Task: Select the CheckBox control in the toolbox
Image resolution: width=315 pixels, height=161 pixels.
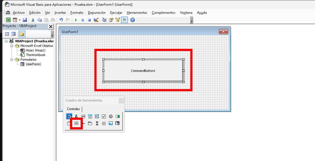Action: click(104, 116)
